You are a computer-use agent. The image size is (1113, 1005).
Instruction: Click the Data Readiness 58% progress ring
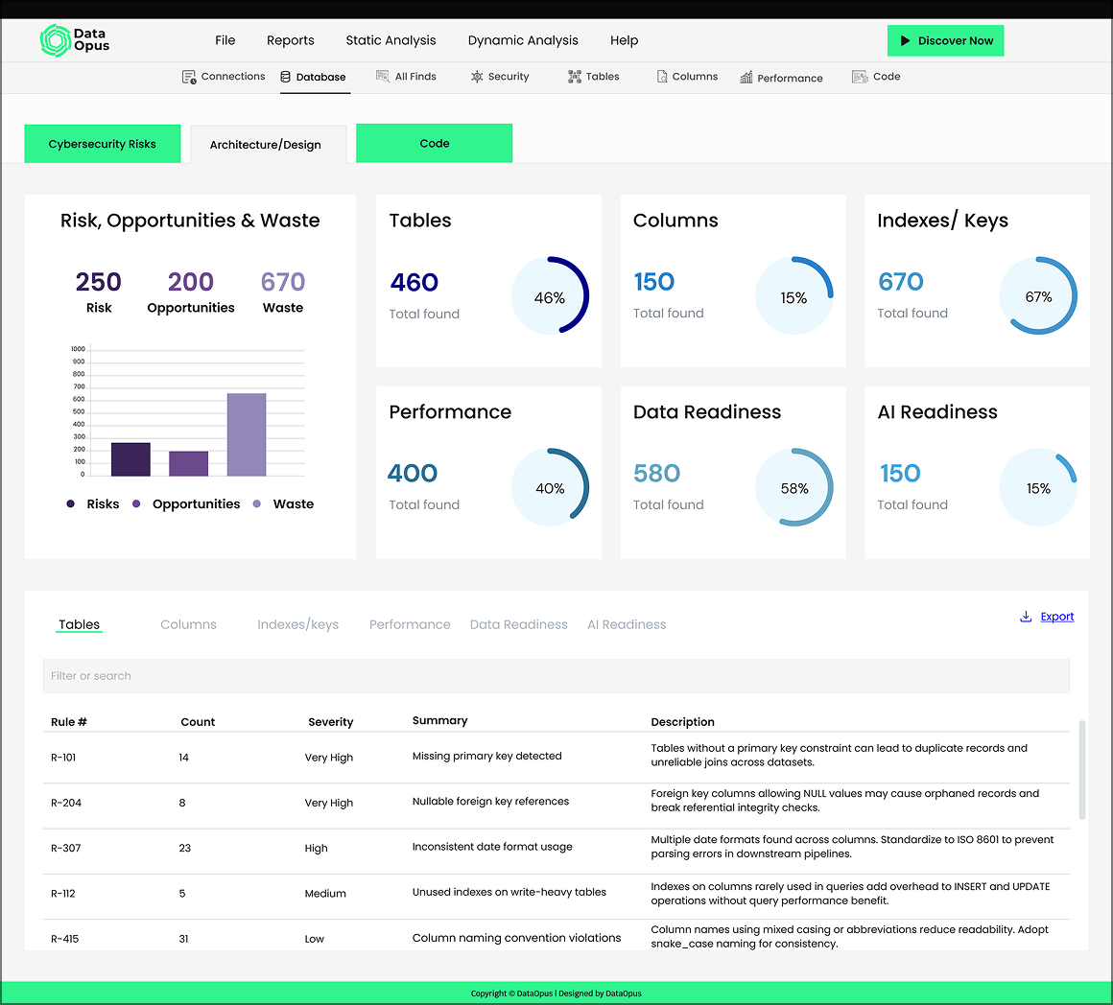794,486
